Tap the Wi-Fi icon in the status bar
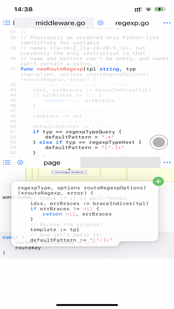Screen dimensions: 174x309 point(148,9)
